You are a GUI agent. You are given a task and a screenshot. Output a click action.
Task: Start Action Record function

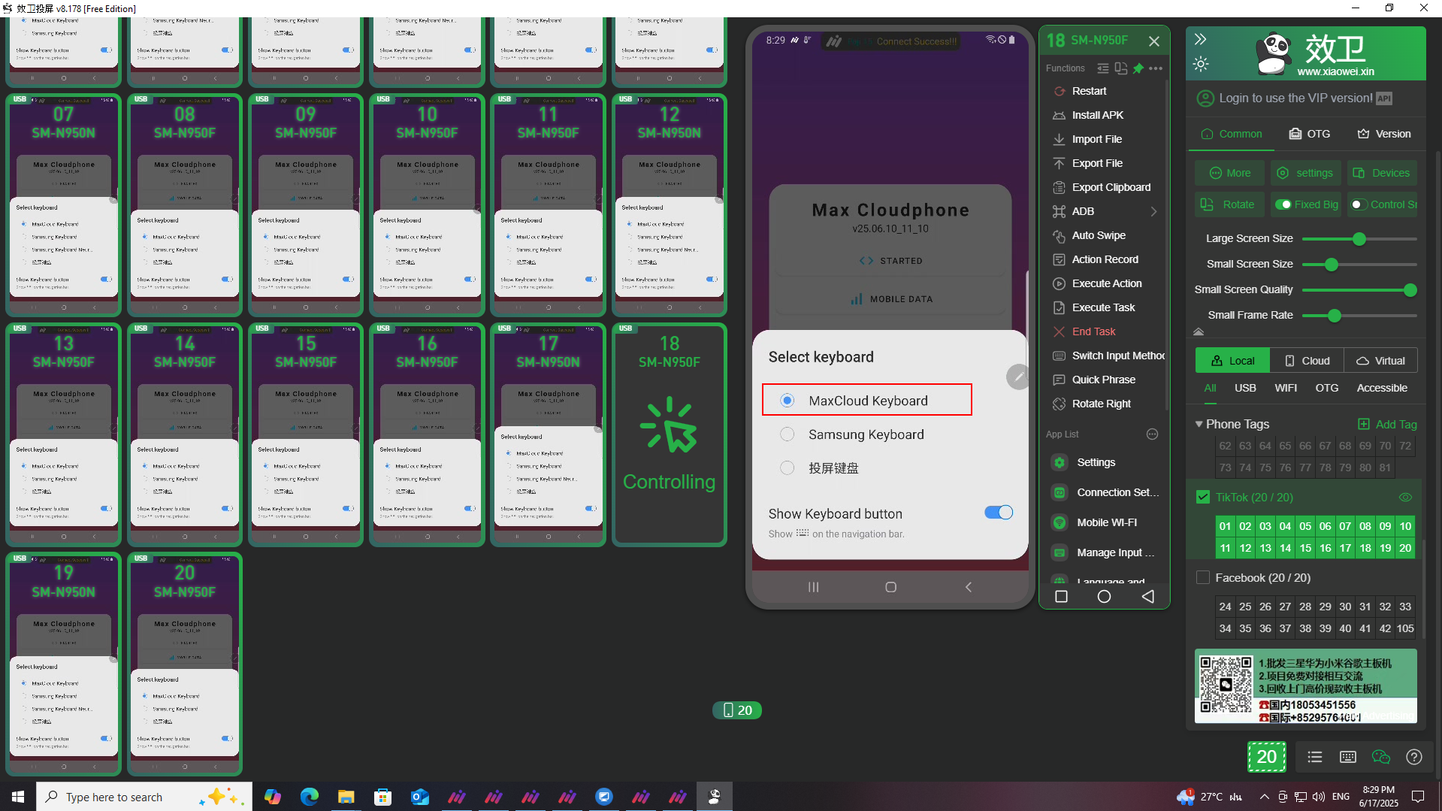pyautogui.click(x=1105, y=259)
